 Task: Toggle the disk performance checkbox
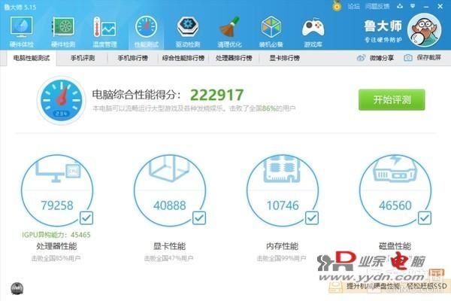coord(425,218)
